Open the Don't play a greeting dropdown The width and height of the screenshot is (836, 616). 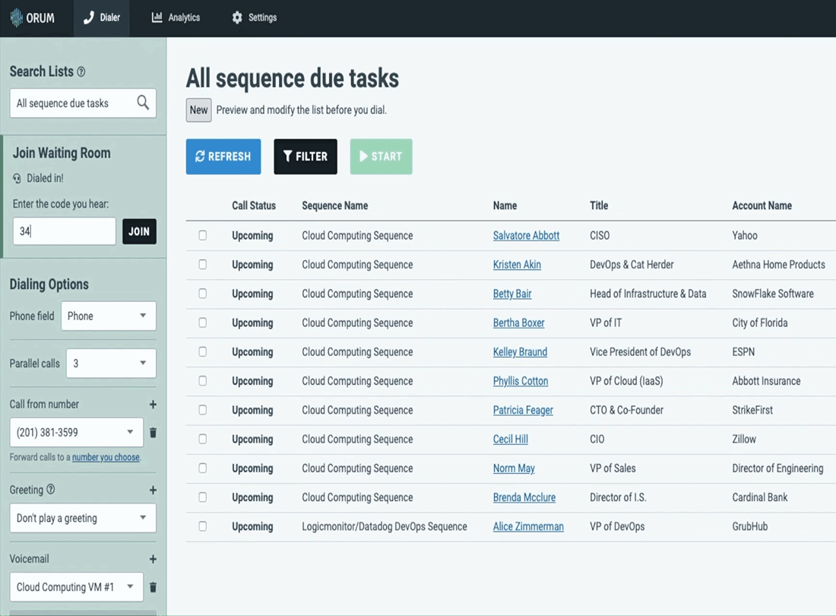pos(83,518)
